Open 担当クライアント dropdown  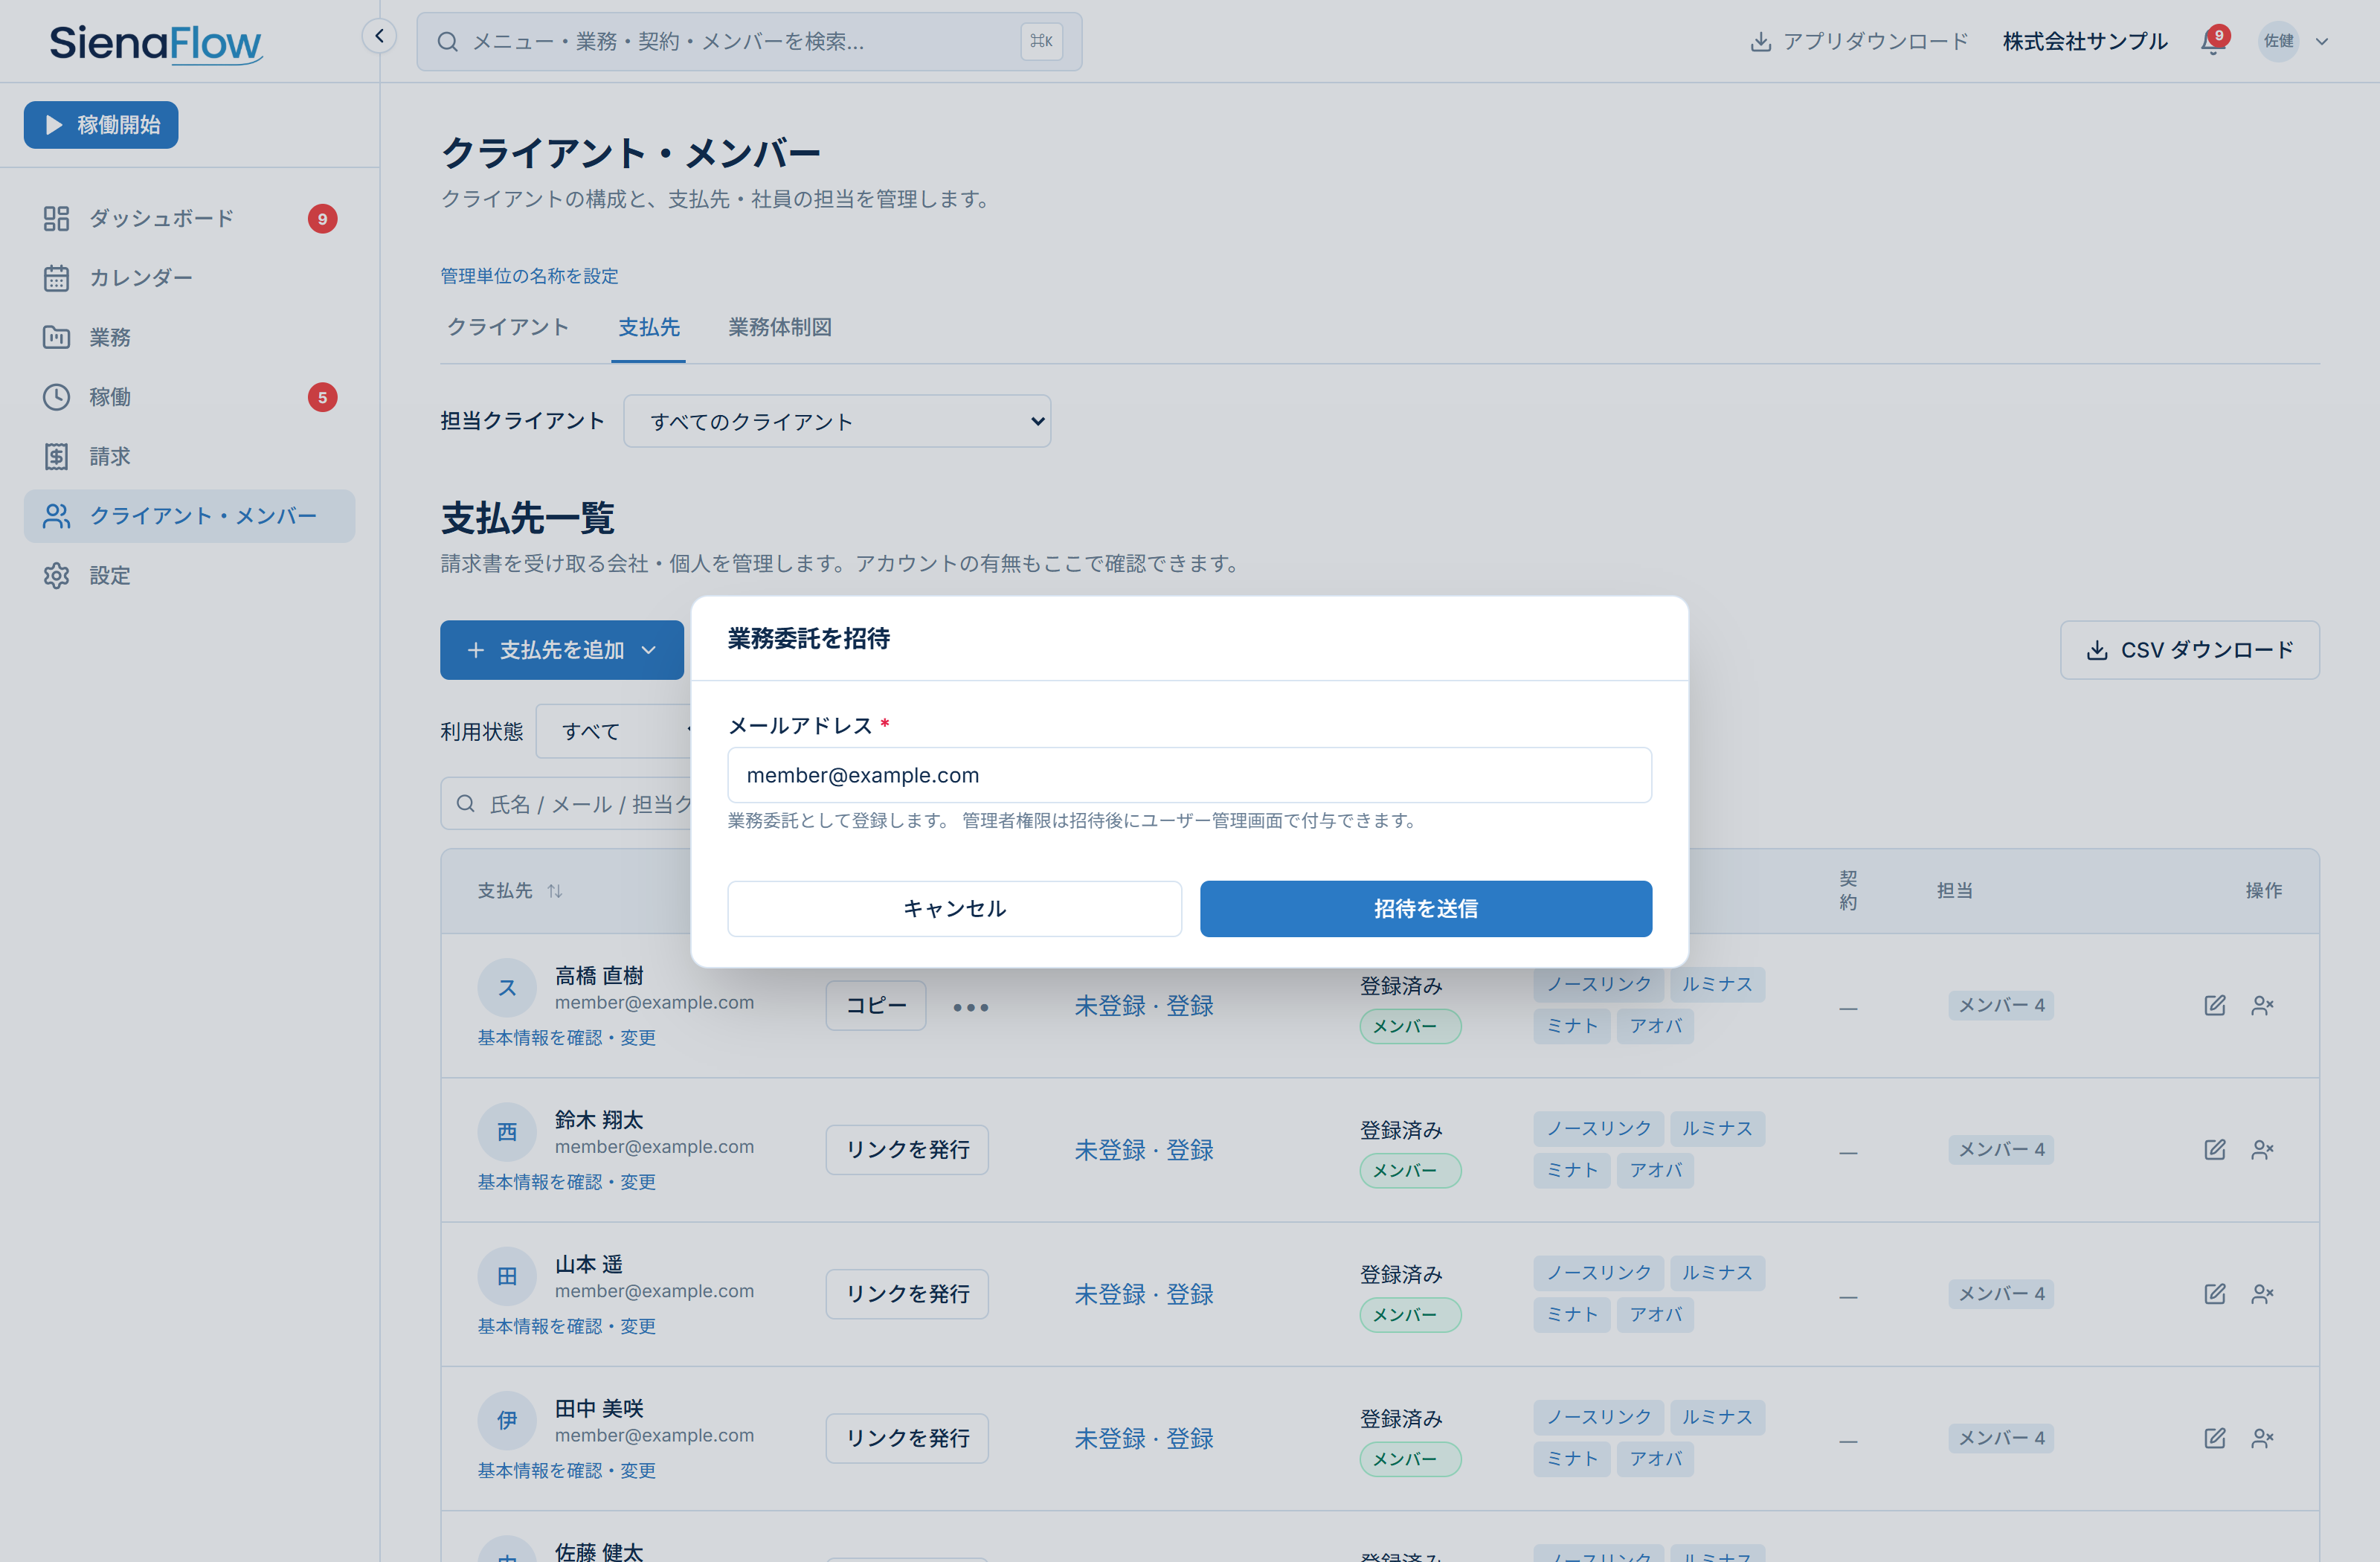coord(837,421)
